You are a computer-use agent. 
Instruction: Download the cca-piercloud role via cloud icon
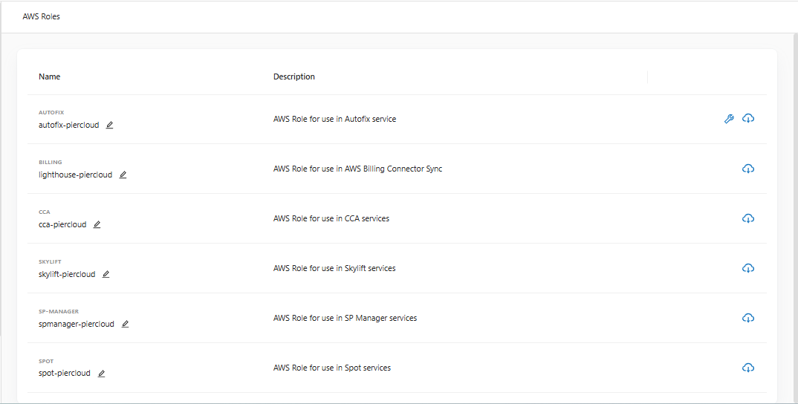tap(748, 218)
